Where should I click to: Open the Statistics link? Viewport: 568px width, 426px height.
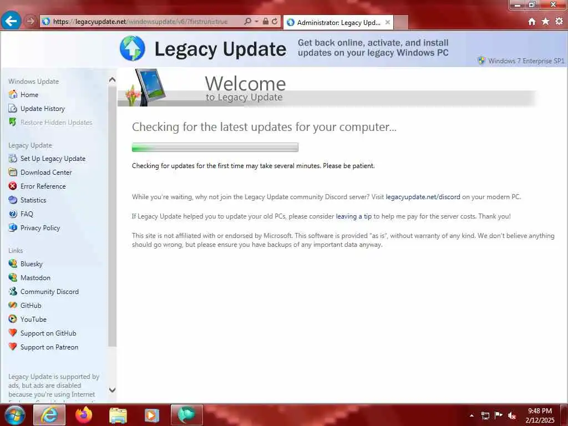pyautogui.click(x=33, y=200)
